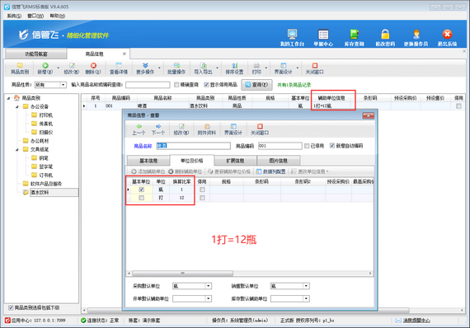Click 上一个 arrow in dialog toolbar
The width and height of the screenshot is (470, 328).
[139, 129]
